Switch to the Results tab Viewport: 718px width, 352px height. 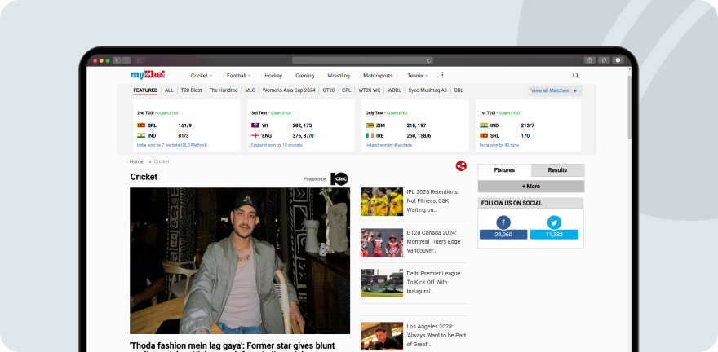point(558,170)
